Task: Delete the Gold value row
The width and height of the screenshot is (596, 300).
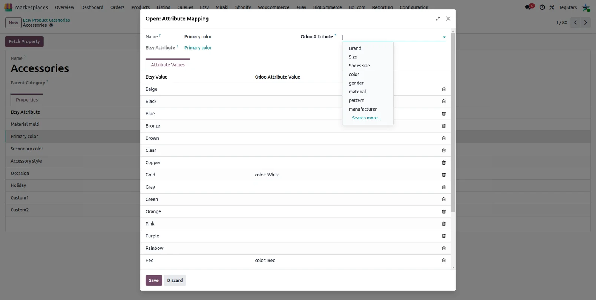Action: click(x=443, y=175)
